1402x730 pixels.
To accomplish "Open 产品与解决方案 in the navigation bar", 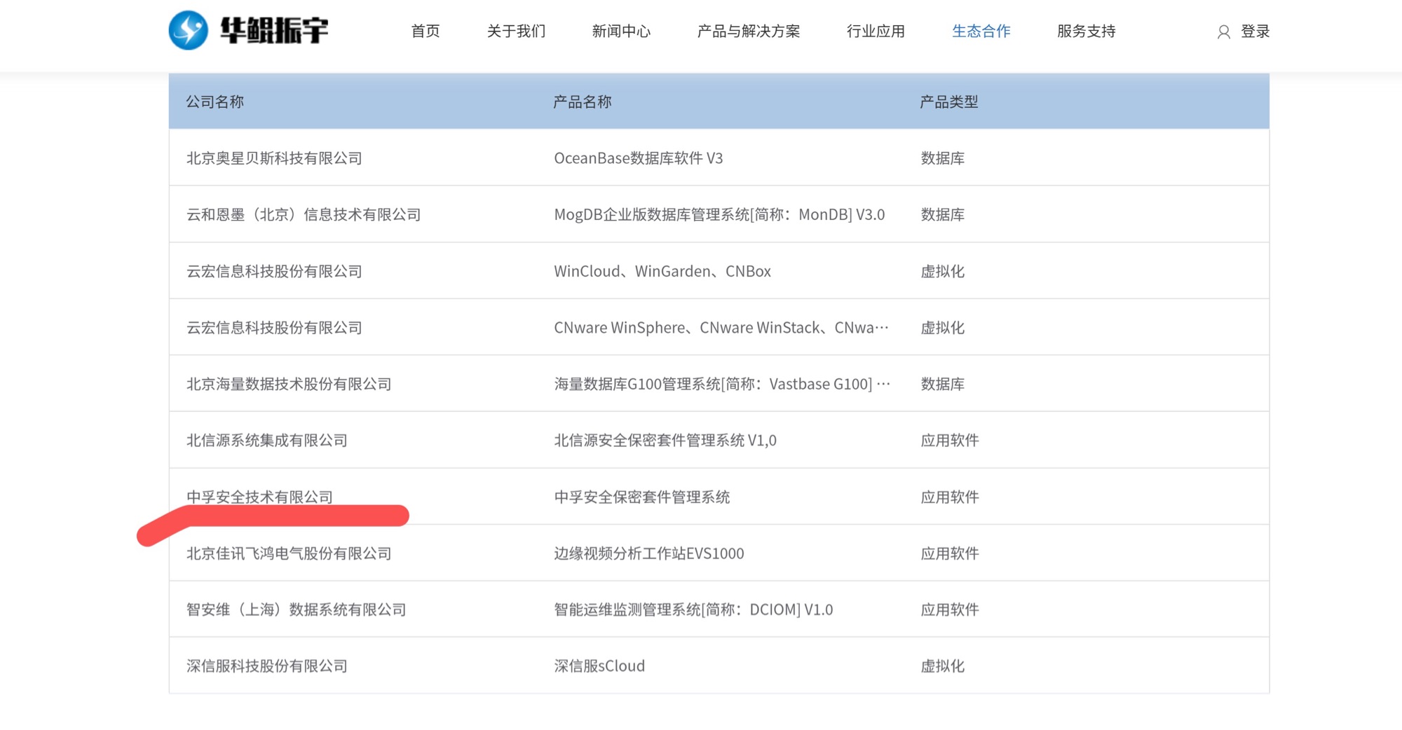I will click(x=749, y=31).
